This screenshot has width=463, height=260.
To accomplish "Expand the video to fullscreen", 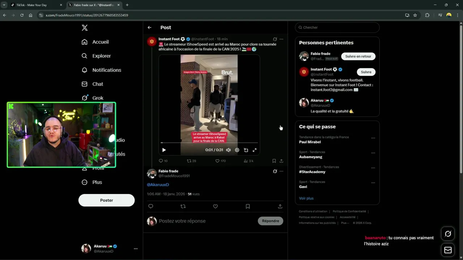I will pos(255,150).
